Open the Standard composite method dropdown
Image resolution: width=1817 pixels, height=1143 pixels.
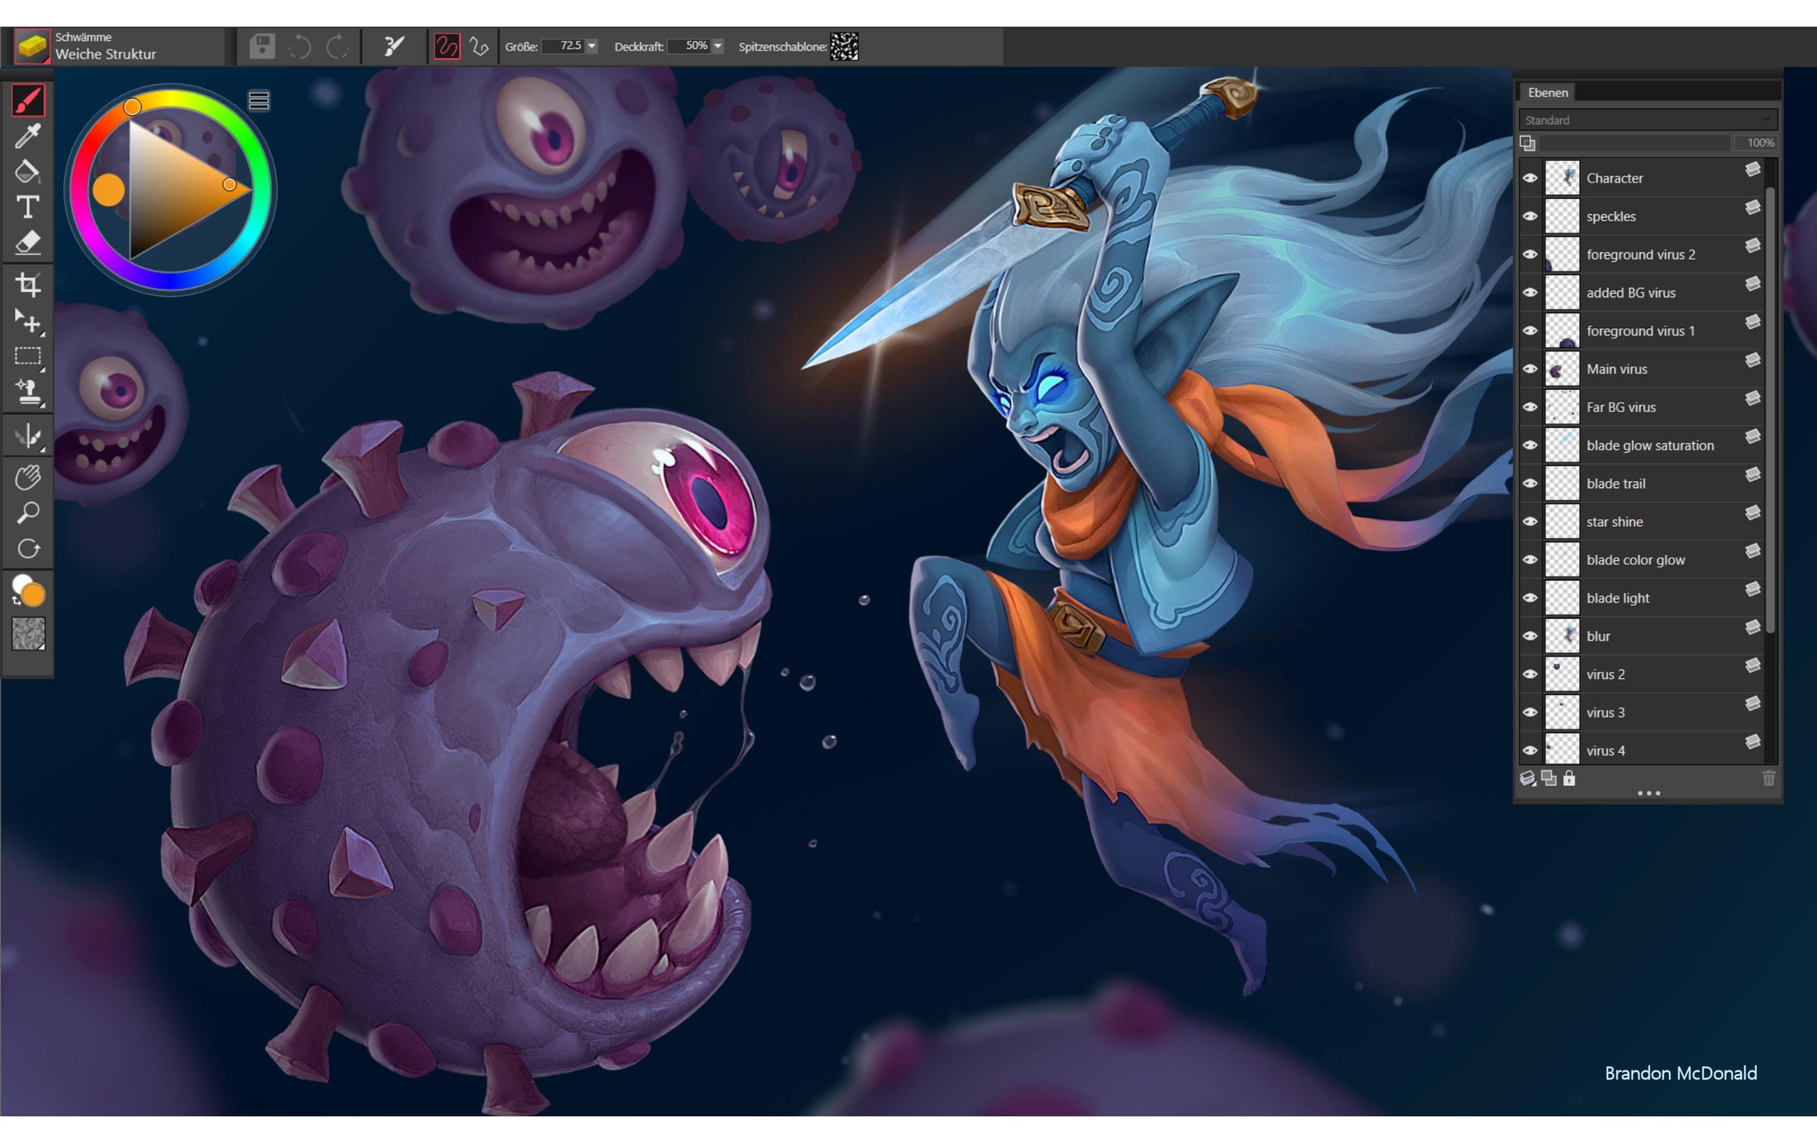click(x=1647, y=120)
